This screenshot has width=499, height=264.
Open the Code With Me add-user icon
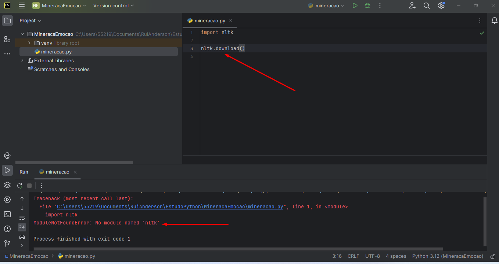(412, 5)
